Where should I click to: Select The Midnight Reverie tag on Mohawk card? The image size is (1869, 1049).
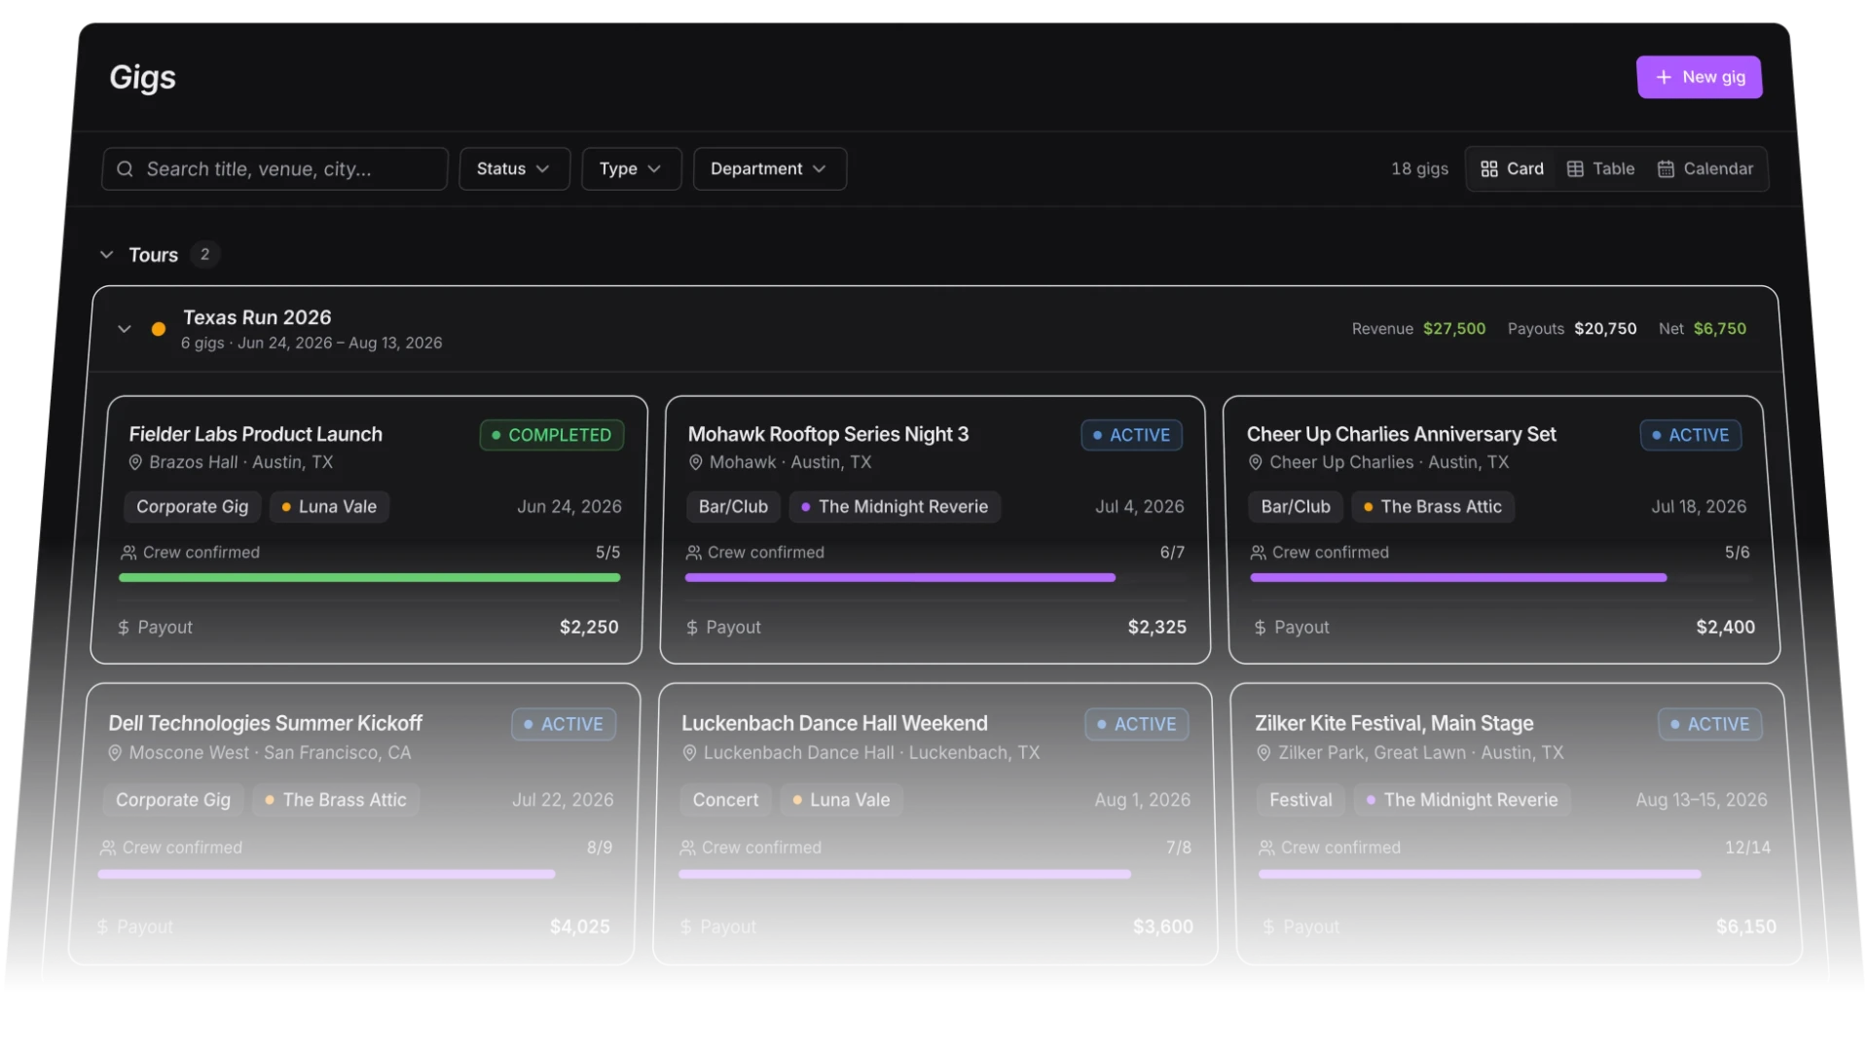click(x=895, y=507)
